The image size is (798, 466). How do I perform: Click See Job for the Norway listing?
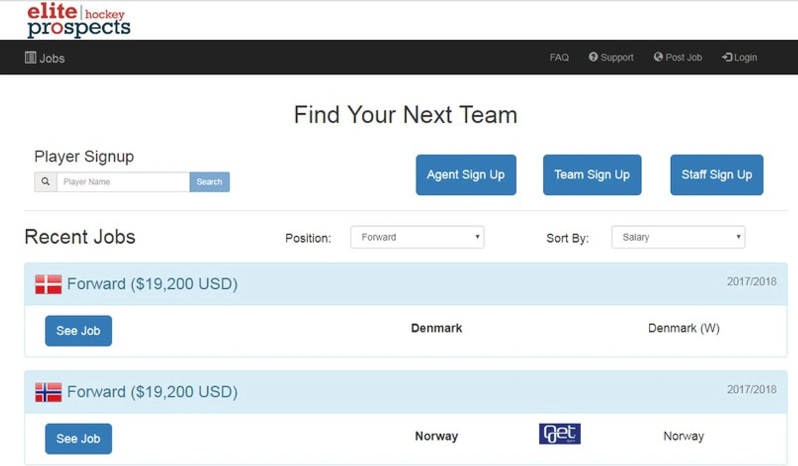(78, 438)
